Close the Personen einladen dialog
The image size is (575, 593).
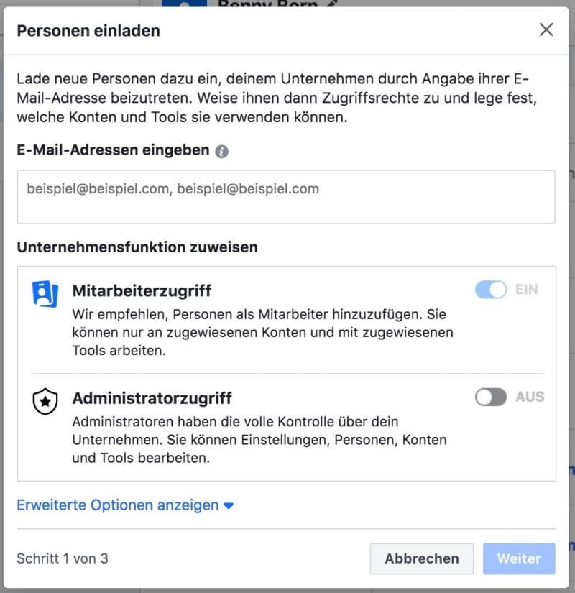point(546,29)
